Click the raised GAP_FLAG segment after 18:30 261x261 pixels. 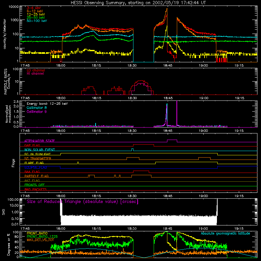tap(144, 145)
